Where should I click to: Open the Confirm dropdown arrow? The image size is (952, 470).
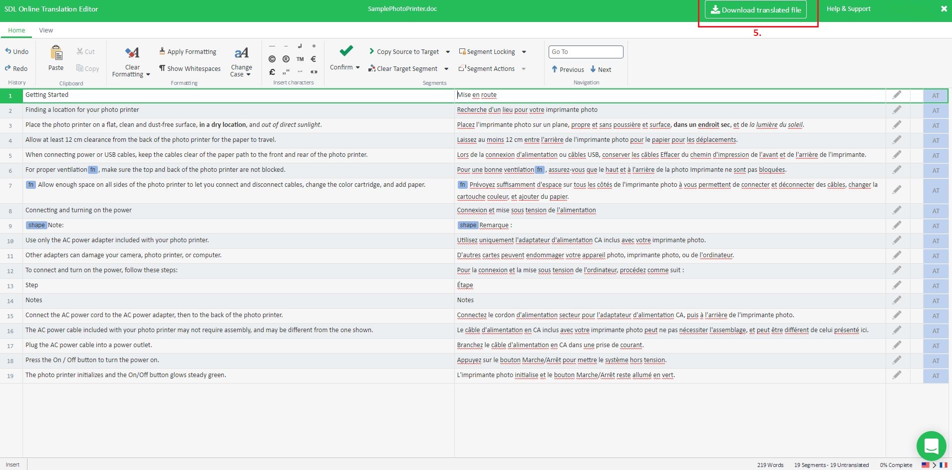click(x=358, y=67)
